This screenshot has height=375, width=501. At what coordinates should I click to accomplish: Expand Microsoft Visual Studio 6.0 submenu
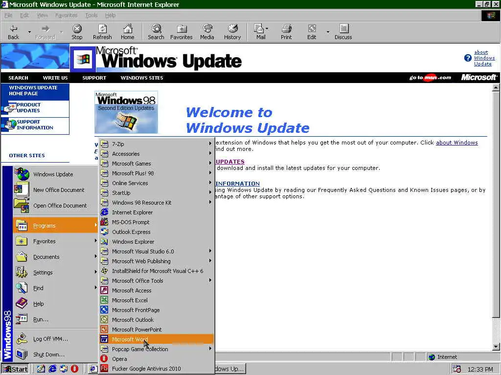(x=157, y=251)
